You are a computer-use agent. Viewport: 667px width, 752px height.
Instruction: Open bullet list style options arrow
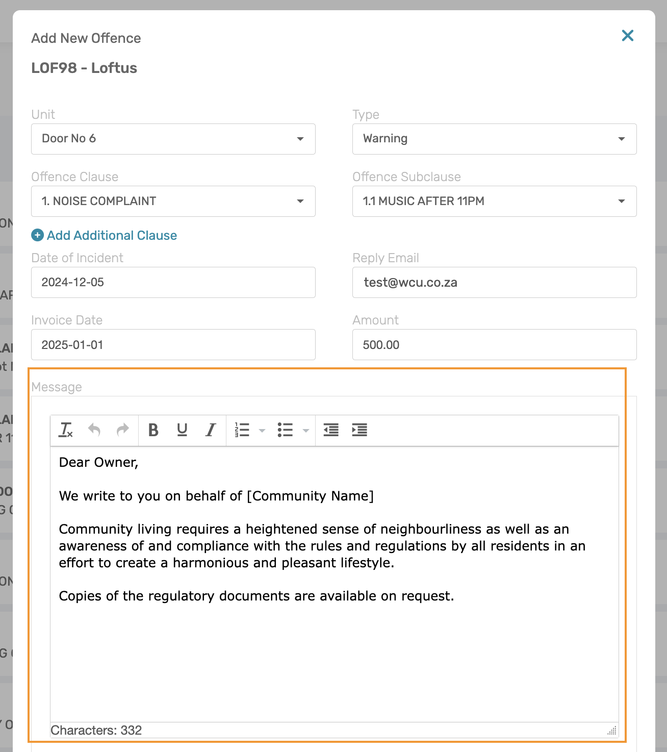(306, 431)
